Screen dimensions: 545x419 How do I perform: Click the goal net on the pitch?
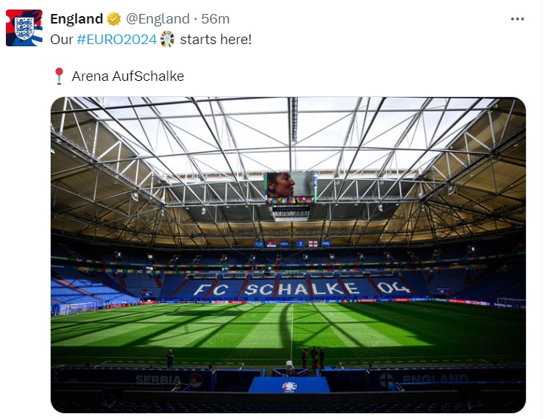75,308
